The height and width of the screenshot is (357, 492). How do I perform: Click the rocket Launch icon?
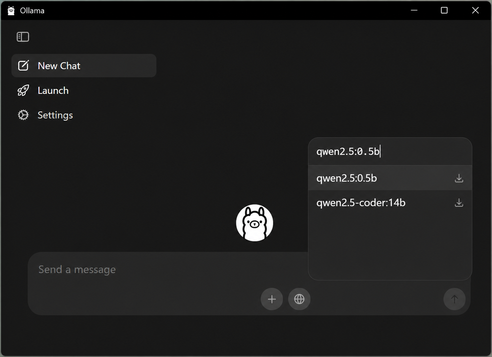[x=23, y=91]
